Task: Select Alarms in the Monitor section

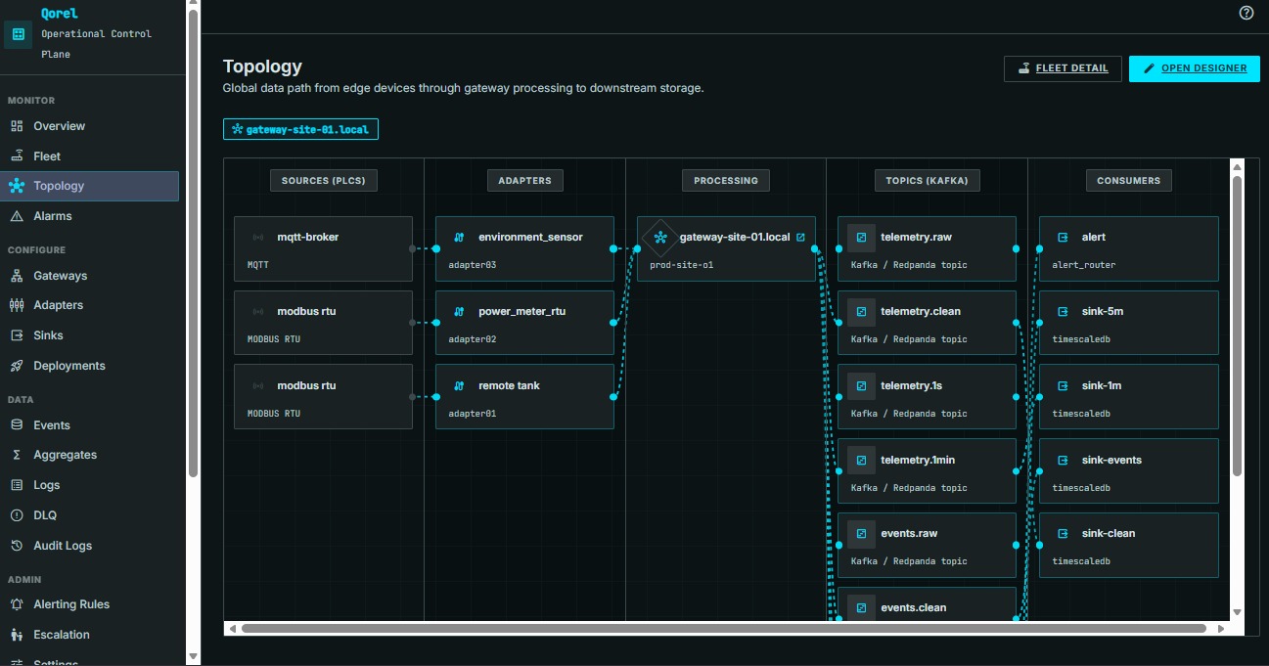Action: [89, 216]
